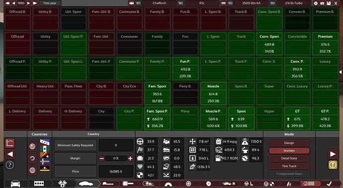Click the circular refresh arrow icon under Countries
The image size is (343, 188).
[32, 158]
